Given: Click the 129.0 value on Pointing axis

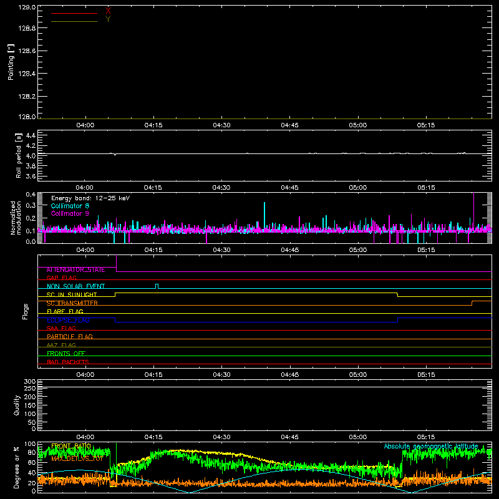Looking at the screenshot, I should click(x=27, y=7).
